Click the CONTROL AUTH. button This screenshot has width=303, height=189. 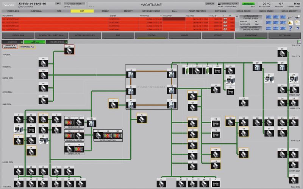(228, 4)
